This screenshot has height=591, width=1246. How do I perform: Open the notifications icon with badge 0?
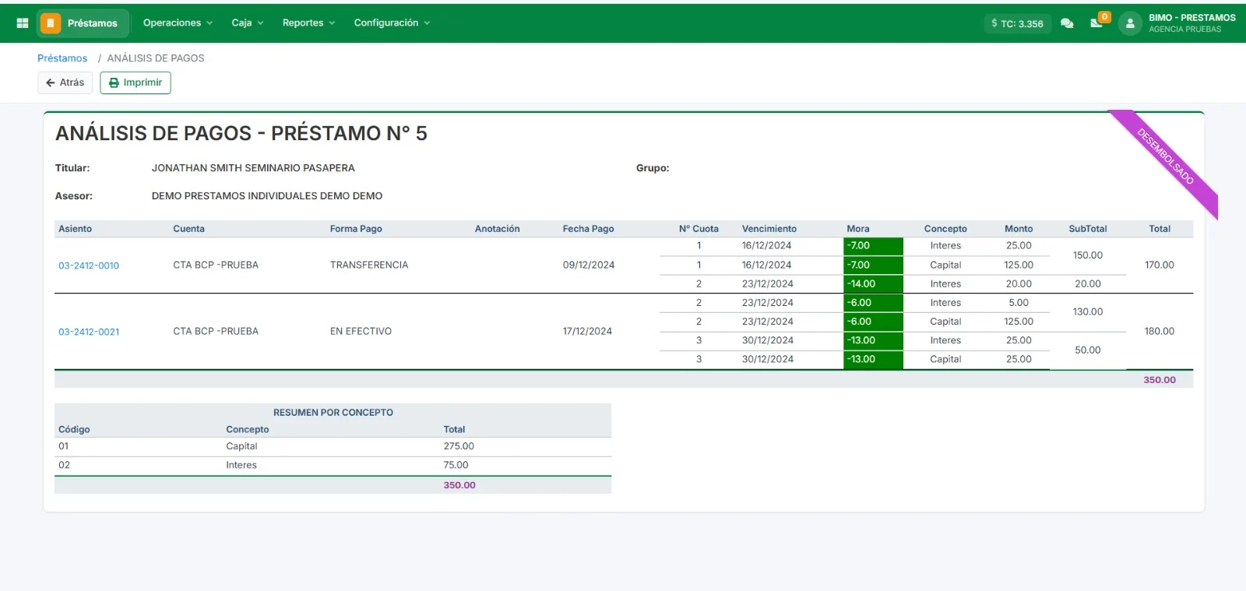1097,22
